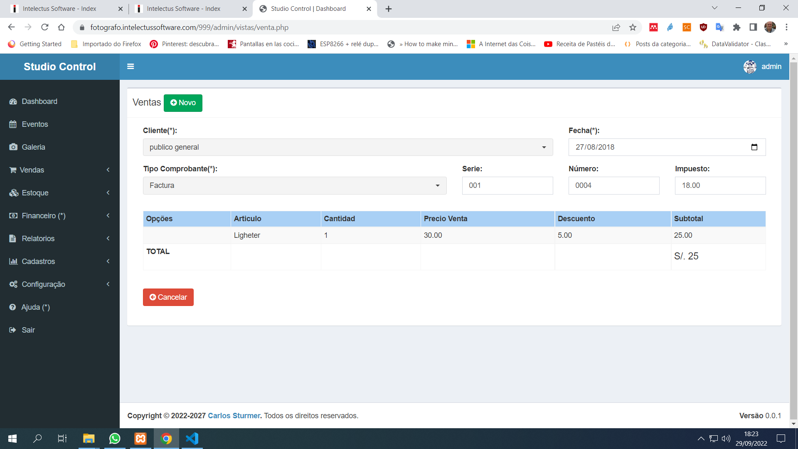Open Chrome side panel icon

pyautogui.click(x=753, y=27)
